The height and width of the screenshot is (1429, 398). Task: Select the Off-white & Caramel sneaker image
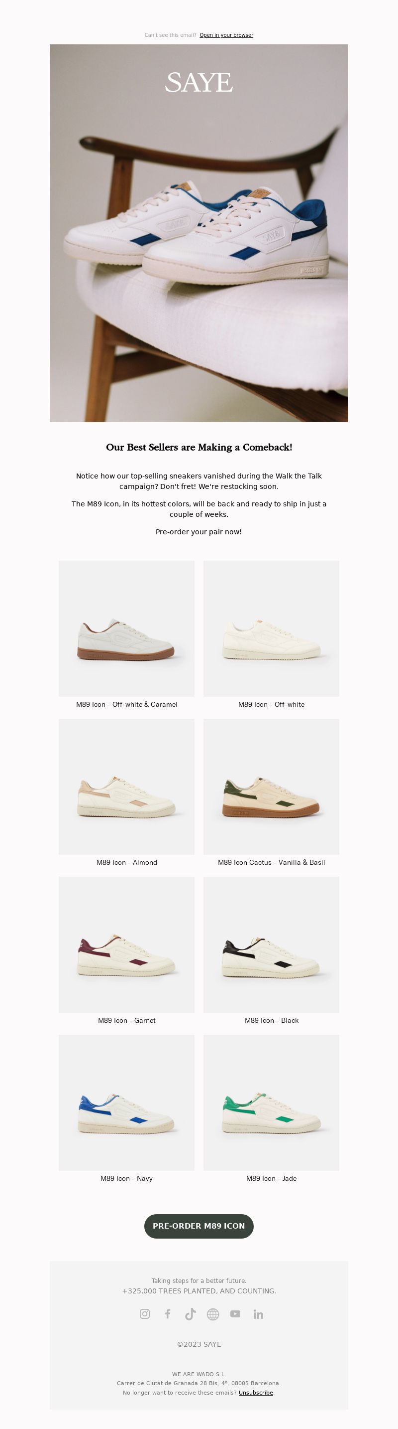point(127,628)
